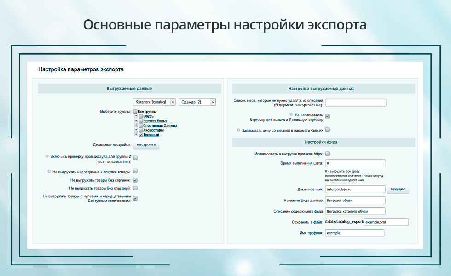Expand the 'Обувь' group tree node
Viewport: 451px width, 276px height.
pos(136,116)
